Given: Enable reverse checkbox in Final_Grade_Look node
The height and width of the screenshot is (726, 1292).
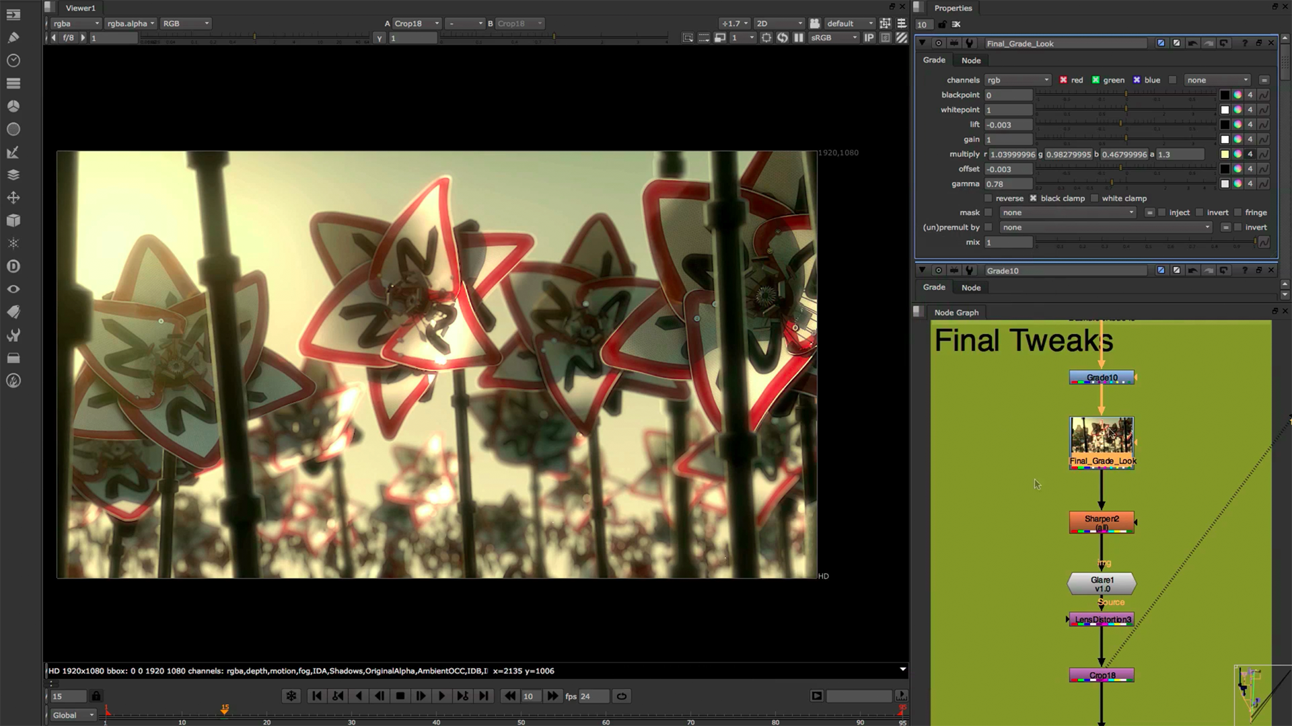Looking at the screenshot, I should 988,198.
